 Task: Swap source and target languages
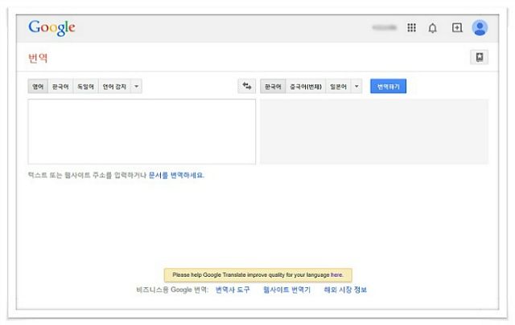point(247,86)
